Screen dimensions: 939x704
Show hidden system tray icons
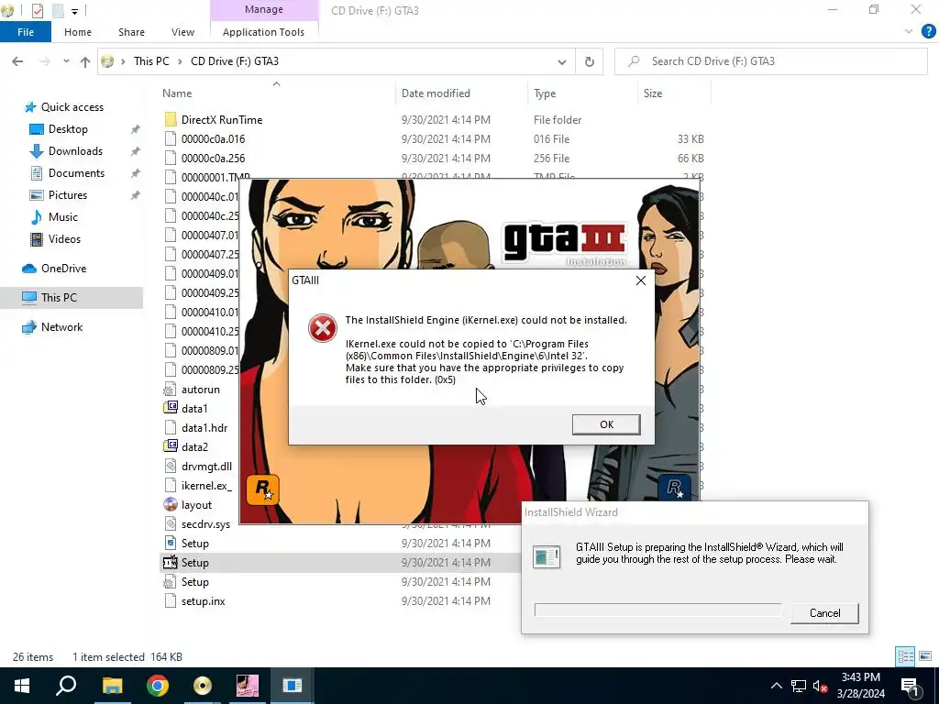776,686
